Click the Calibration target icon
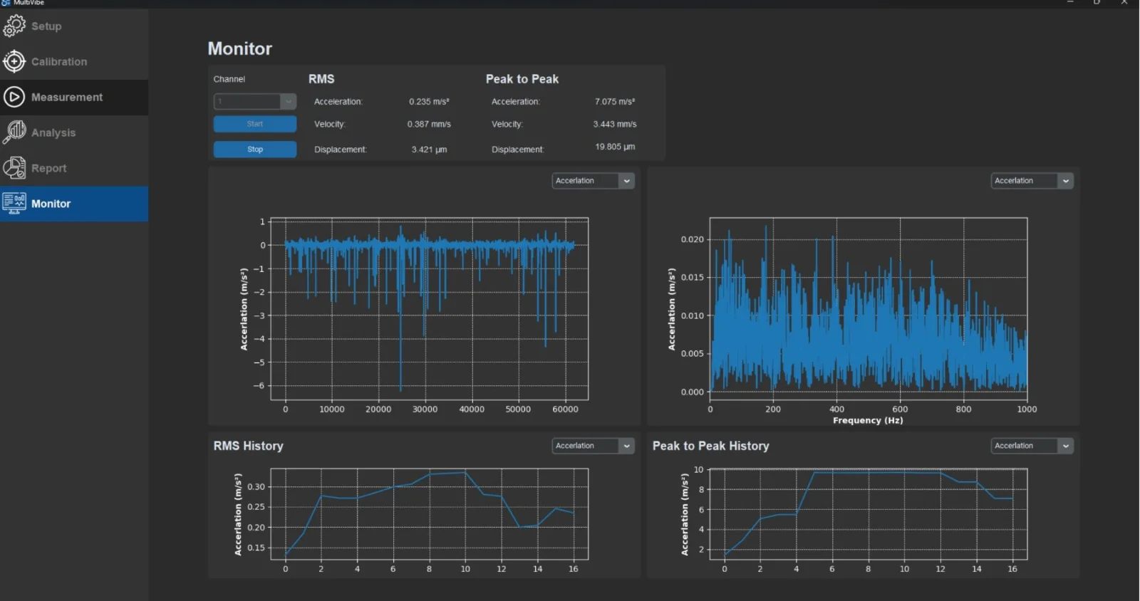The height and width of the screenshot is (601, 1140). (x=14, y=61)
